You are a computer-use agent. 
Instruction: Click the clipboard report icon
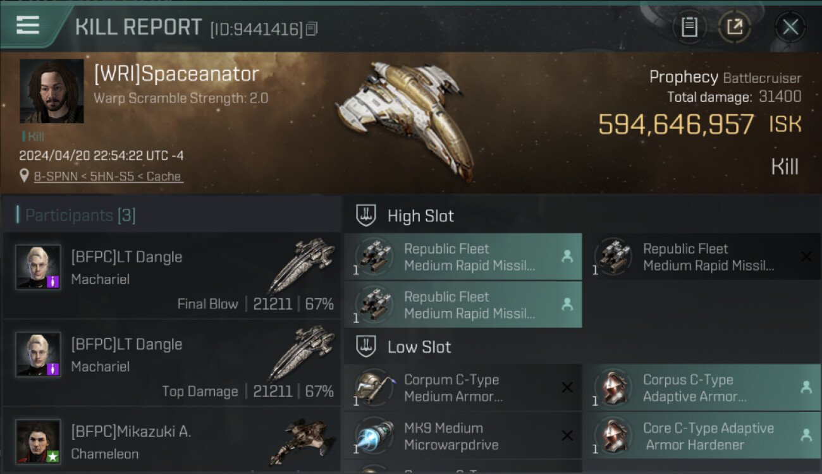click(689, 27)
